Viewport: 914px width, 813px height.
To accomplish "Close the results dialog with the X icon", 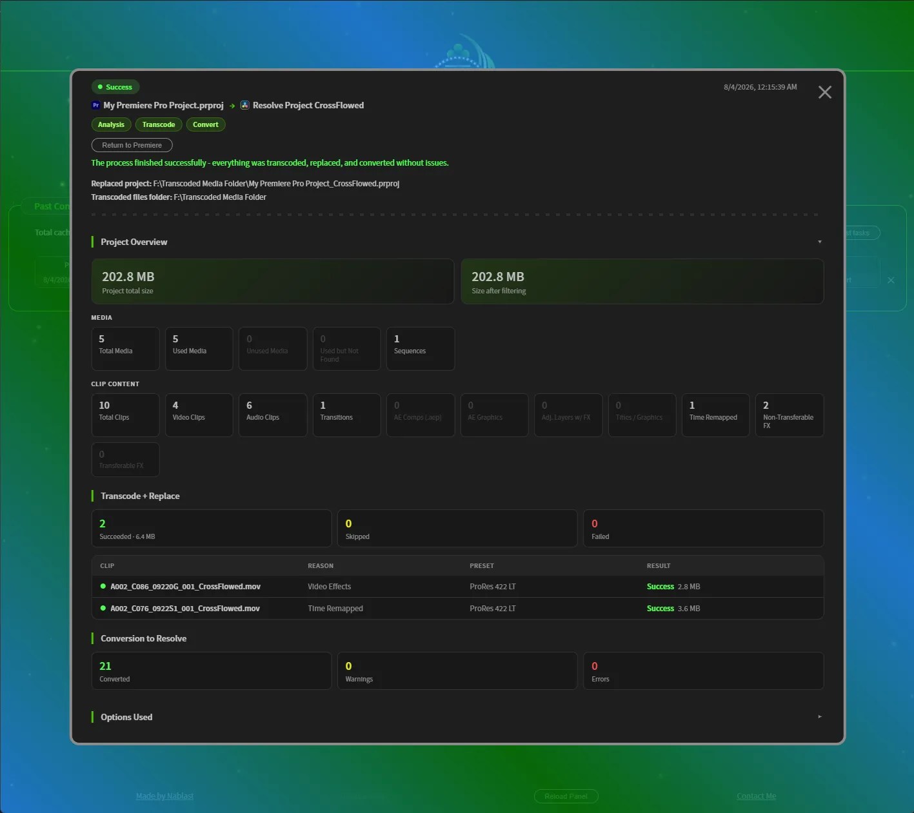I will pyautogui.click(x=824, y=92).
